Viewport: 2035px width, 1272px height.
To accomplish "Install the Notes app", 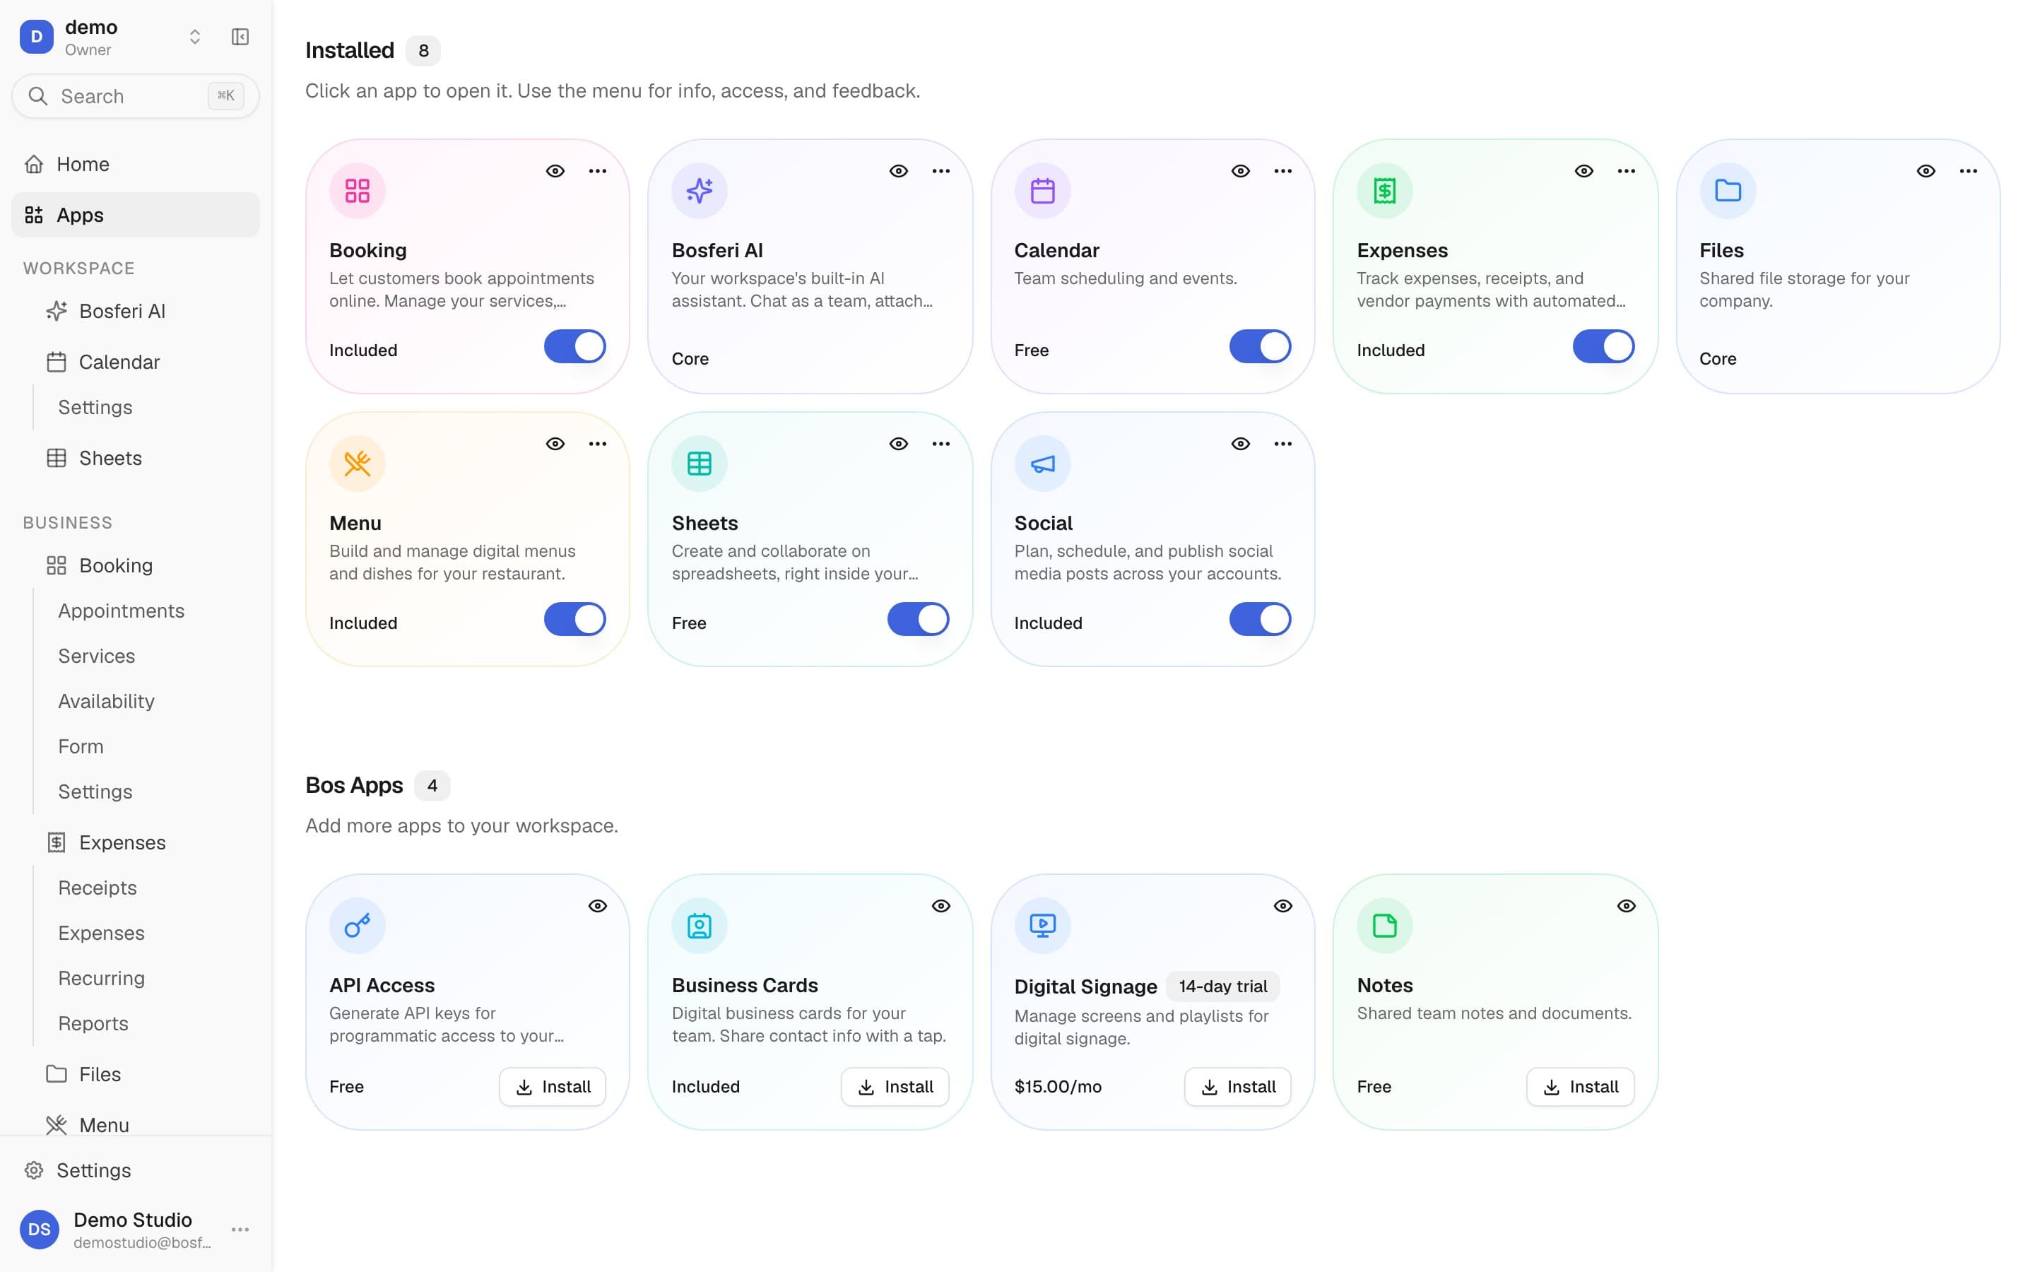I will [1580, 1087].
